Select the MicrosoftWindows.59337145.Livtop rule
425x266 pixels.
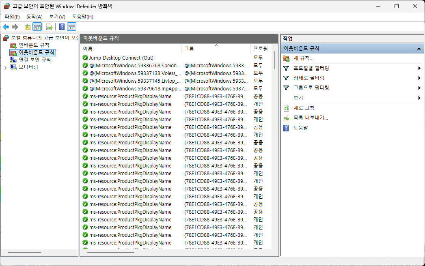point(135,81)
